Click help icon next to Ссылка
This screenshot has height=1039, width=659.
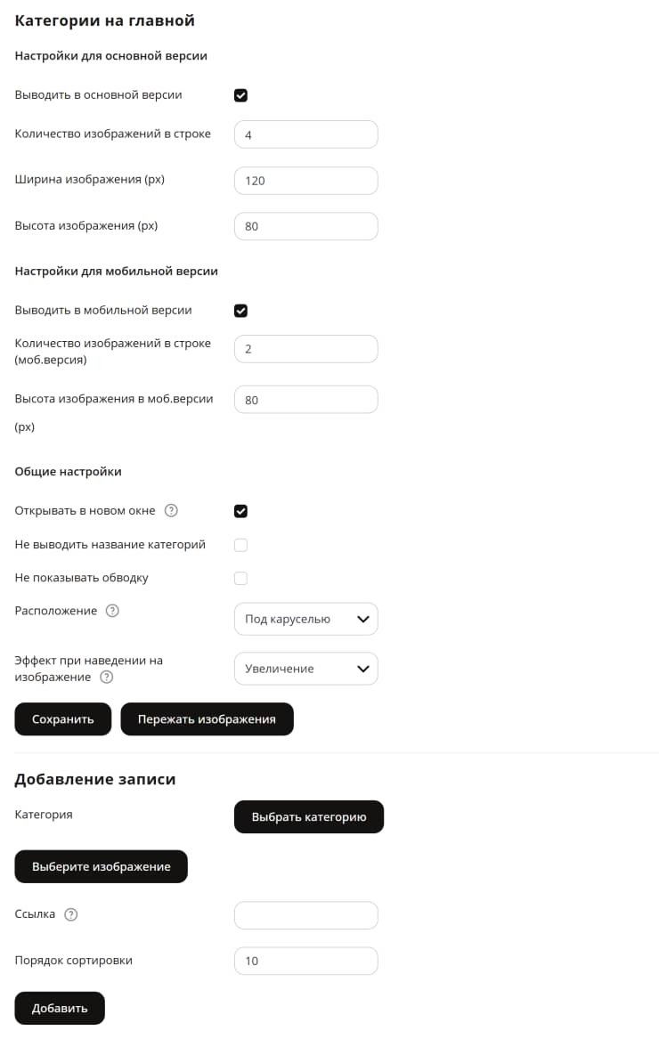point(71,913)
